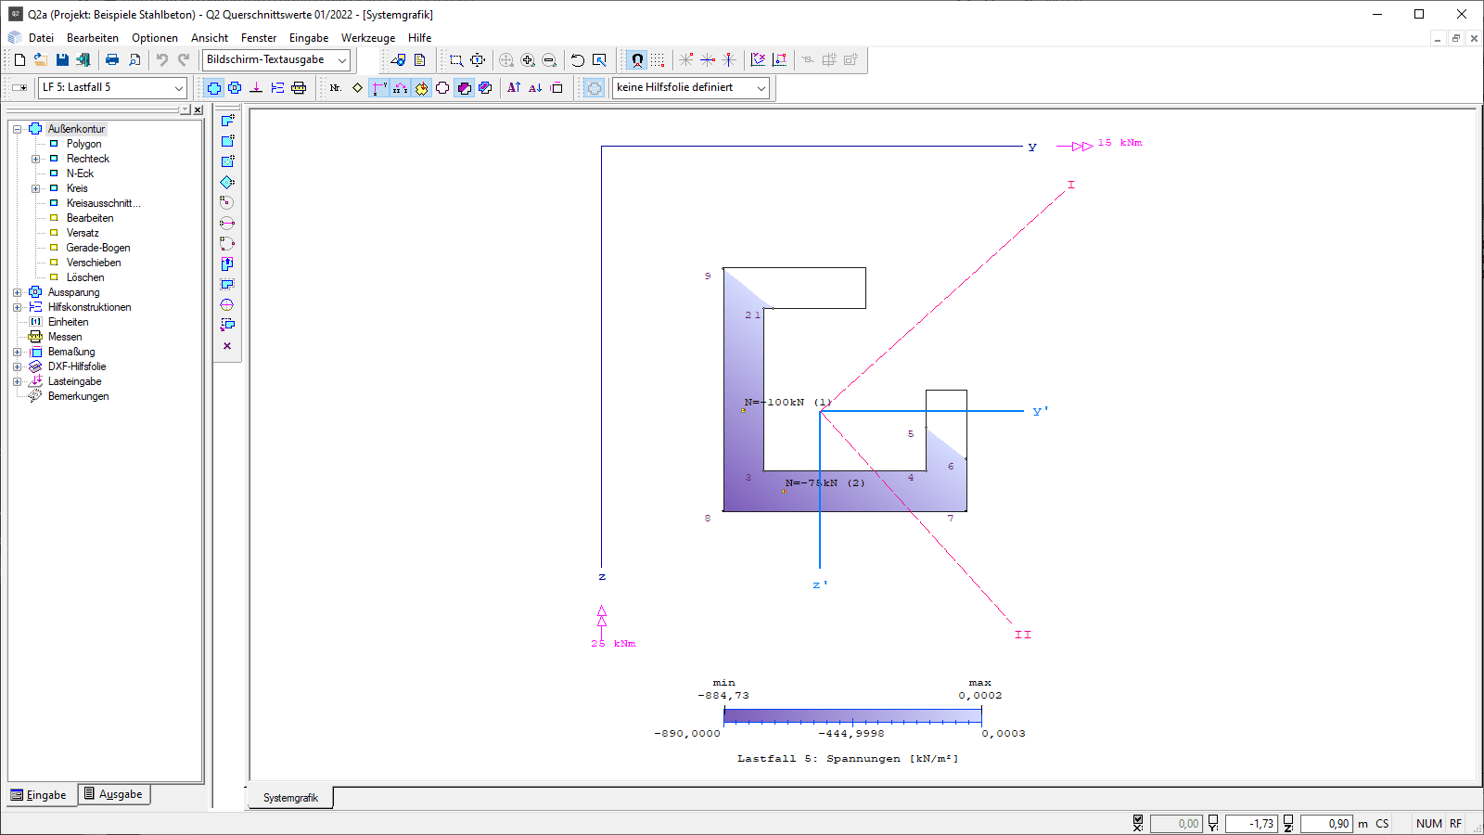
Task: Expand the Aussparung tree node
Action: [x=17, y=292]
